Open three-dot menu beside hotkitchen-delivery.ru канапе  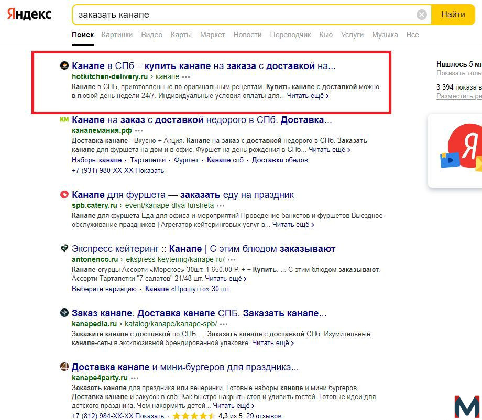[186, 77]
